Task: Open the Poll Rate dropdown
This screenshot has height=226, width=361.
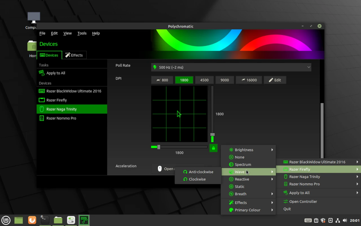Action: 231,67
